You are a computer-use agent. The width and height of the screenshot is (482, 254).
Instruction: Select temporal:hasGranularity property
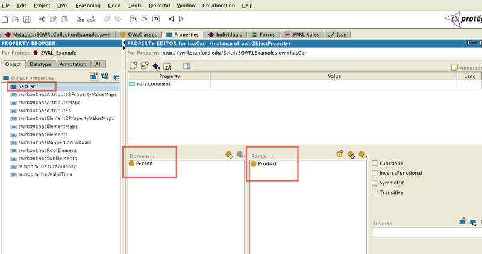click(47, 166)
